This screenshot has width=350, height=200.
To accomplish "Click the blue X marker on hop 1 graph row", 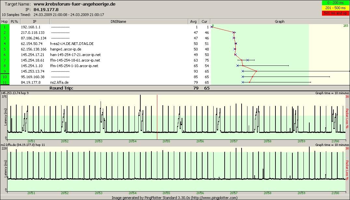I will 212,27.
